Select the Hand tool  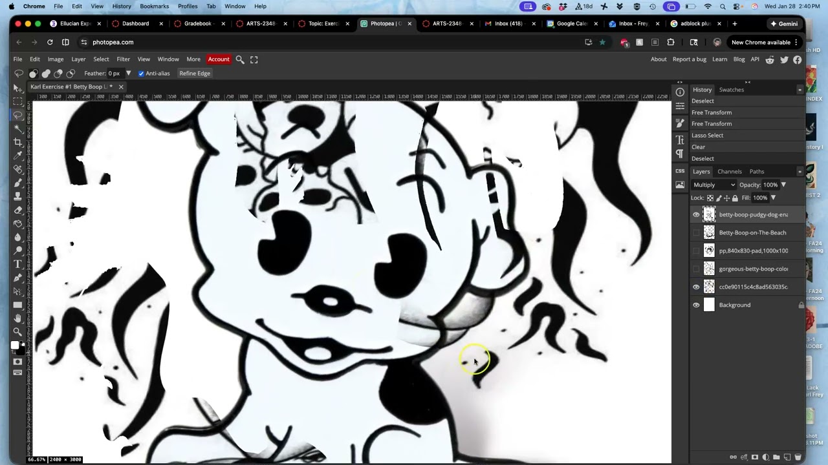point(18,318)
